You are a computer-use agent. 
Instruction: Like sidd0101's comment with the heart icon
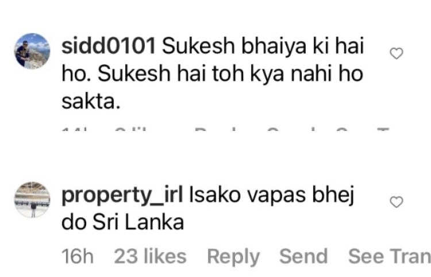pyautogui.click(x=397, y=53)
